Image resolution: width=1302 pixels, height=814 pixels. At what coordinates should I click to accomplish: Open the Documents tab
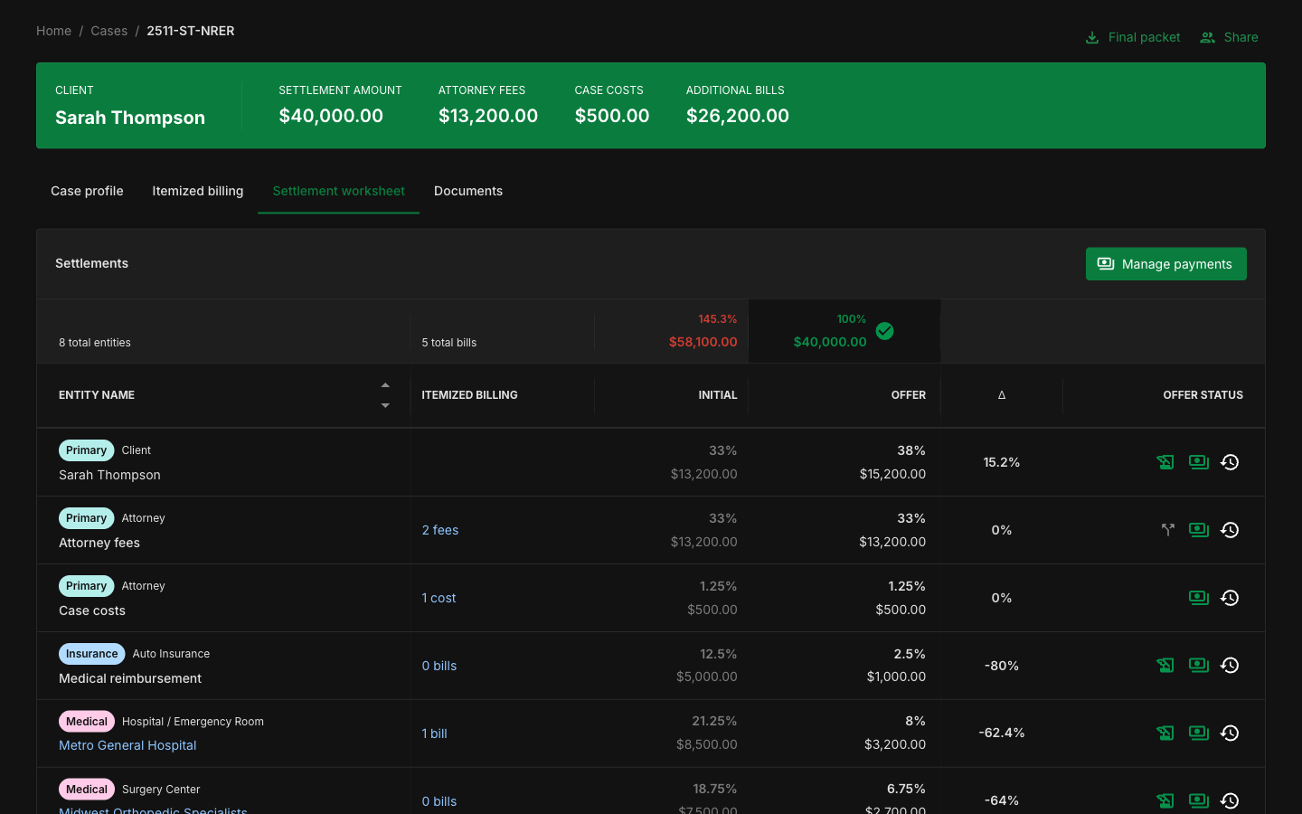[467, 191]
